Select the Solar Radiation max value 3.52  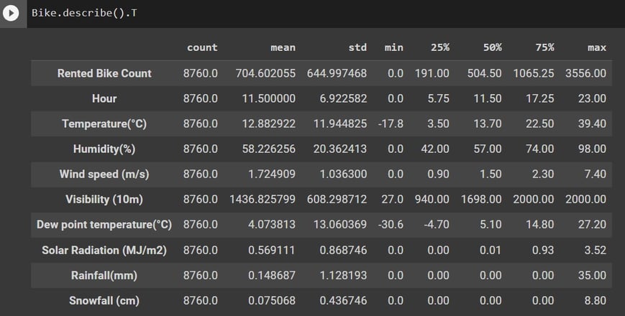click(596, 250)
